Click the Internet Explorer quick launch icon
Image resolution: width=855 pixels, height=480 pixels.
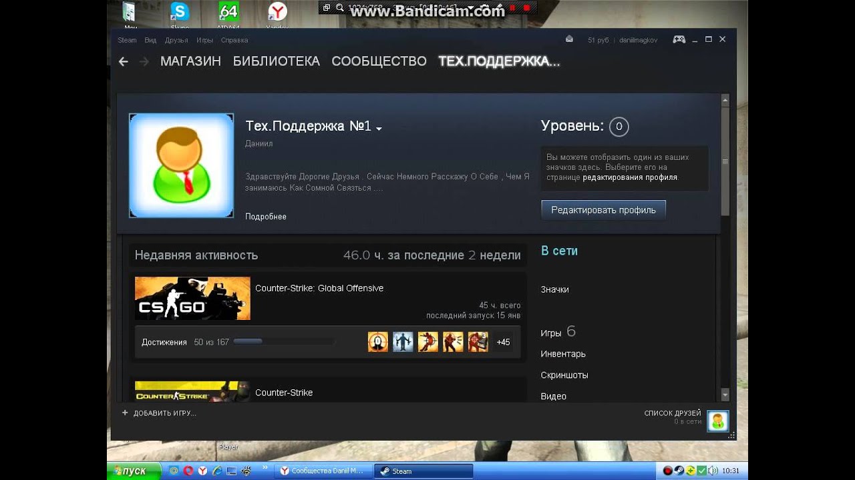(217, 471)
